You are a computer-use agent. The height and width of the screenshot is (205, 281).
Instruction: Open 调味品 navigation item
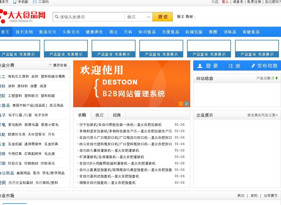coord(230,32)
